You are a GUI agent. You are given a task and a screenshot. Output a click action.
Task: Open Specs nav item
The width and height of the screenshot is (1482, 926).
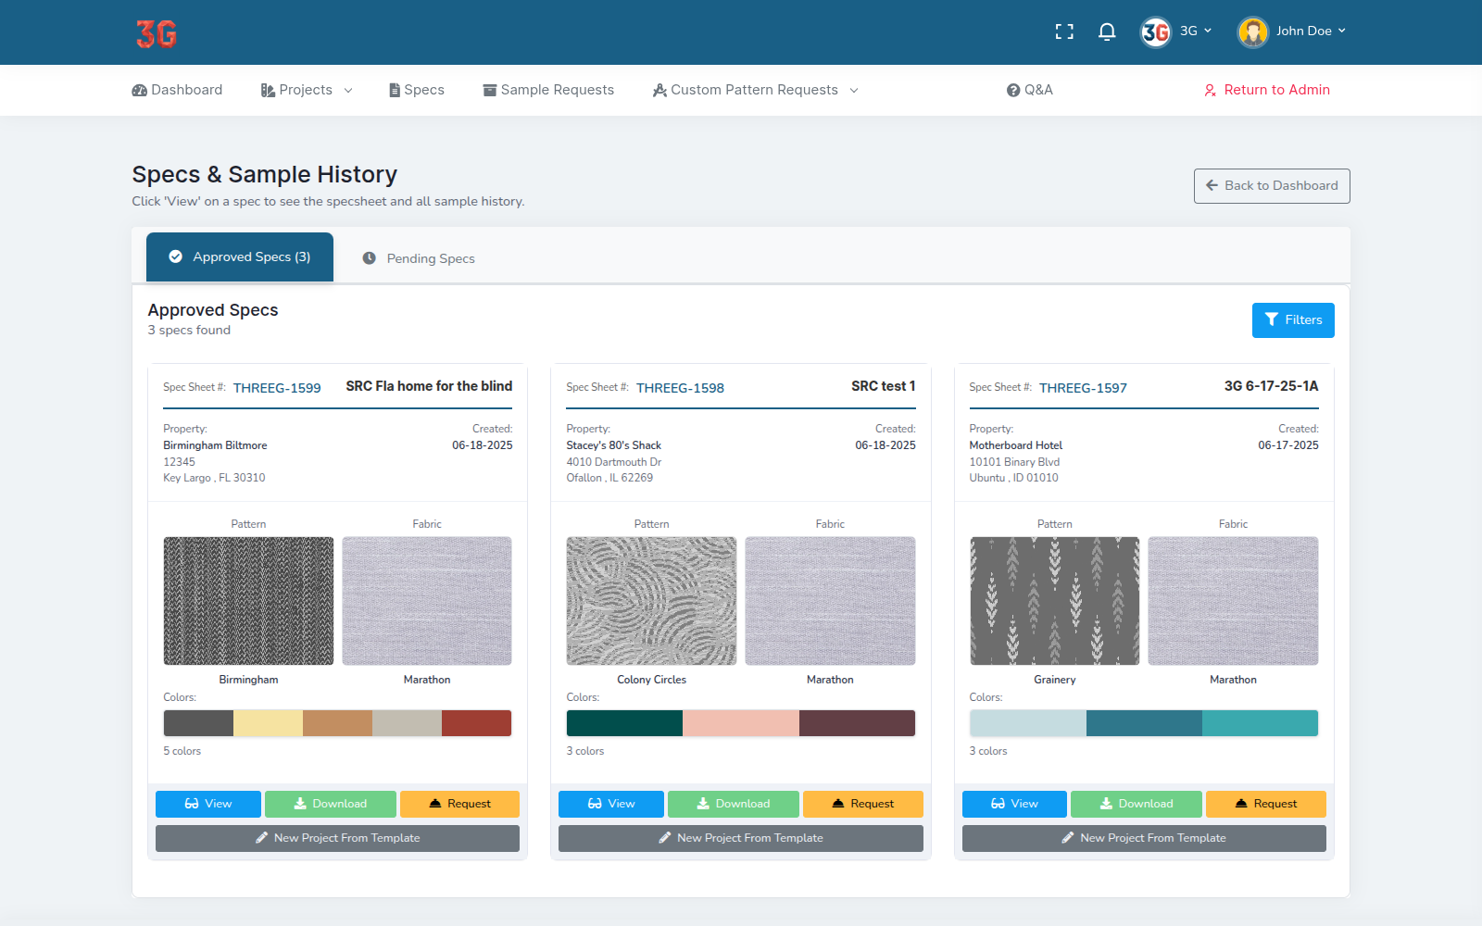pos(417,91)
